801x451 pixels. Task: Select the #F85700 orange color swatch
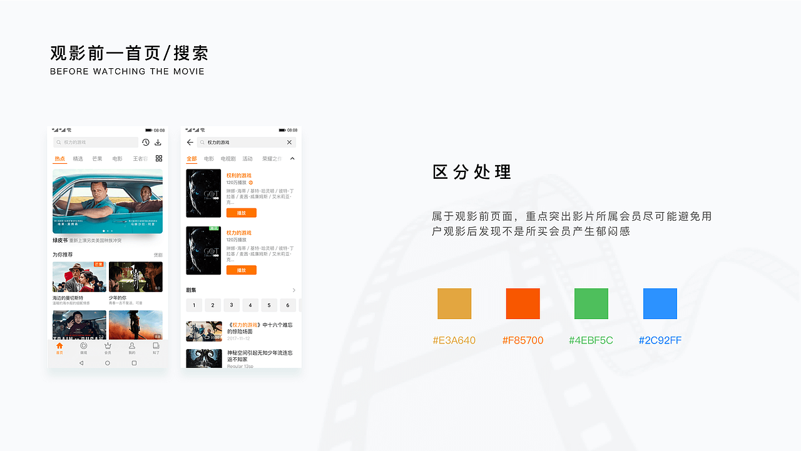523,303
